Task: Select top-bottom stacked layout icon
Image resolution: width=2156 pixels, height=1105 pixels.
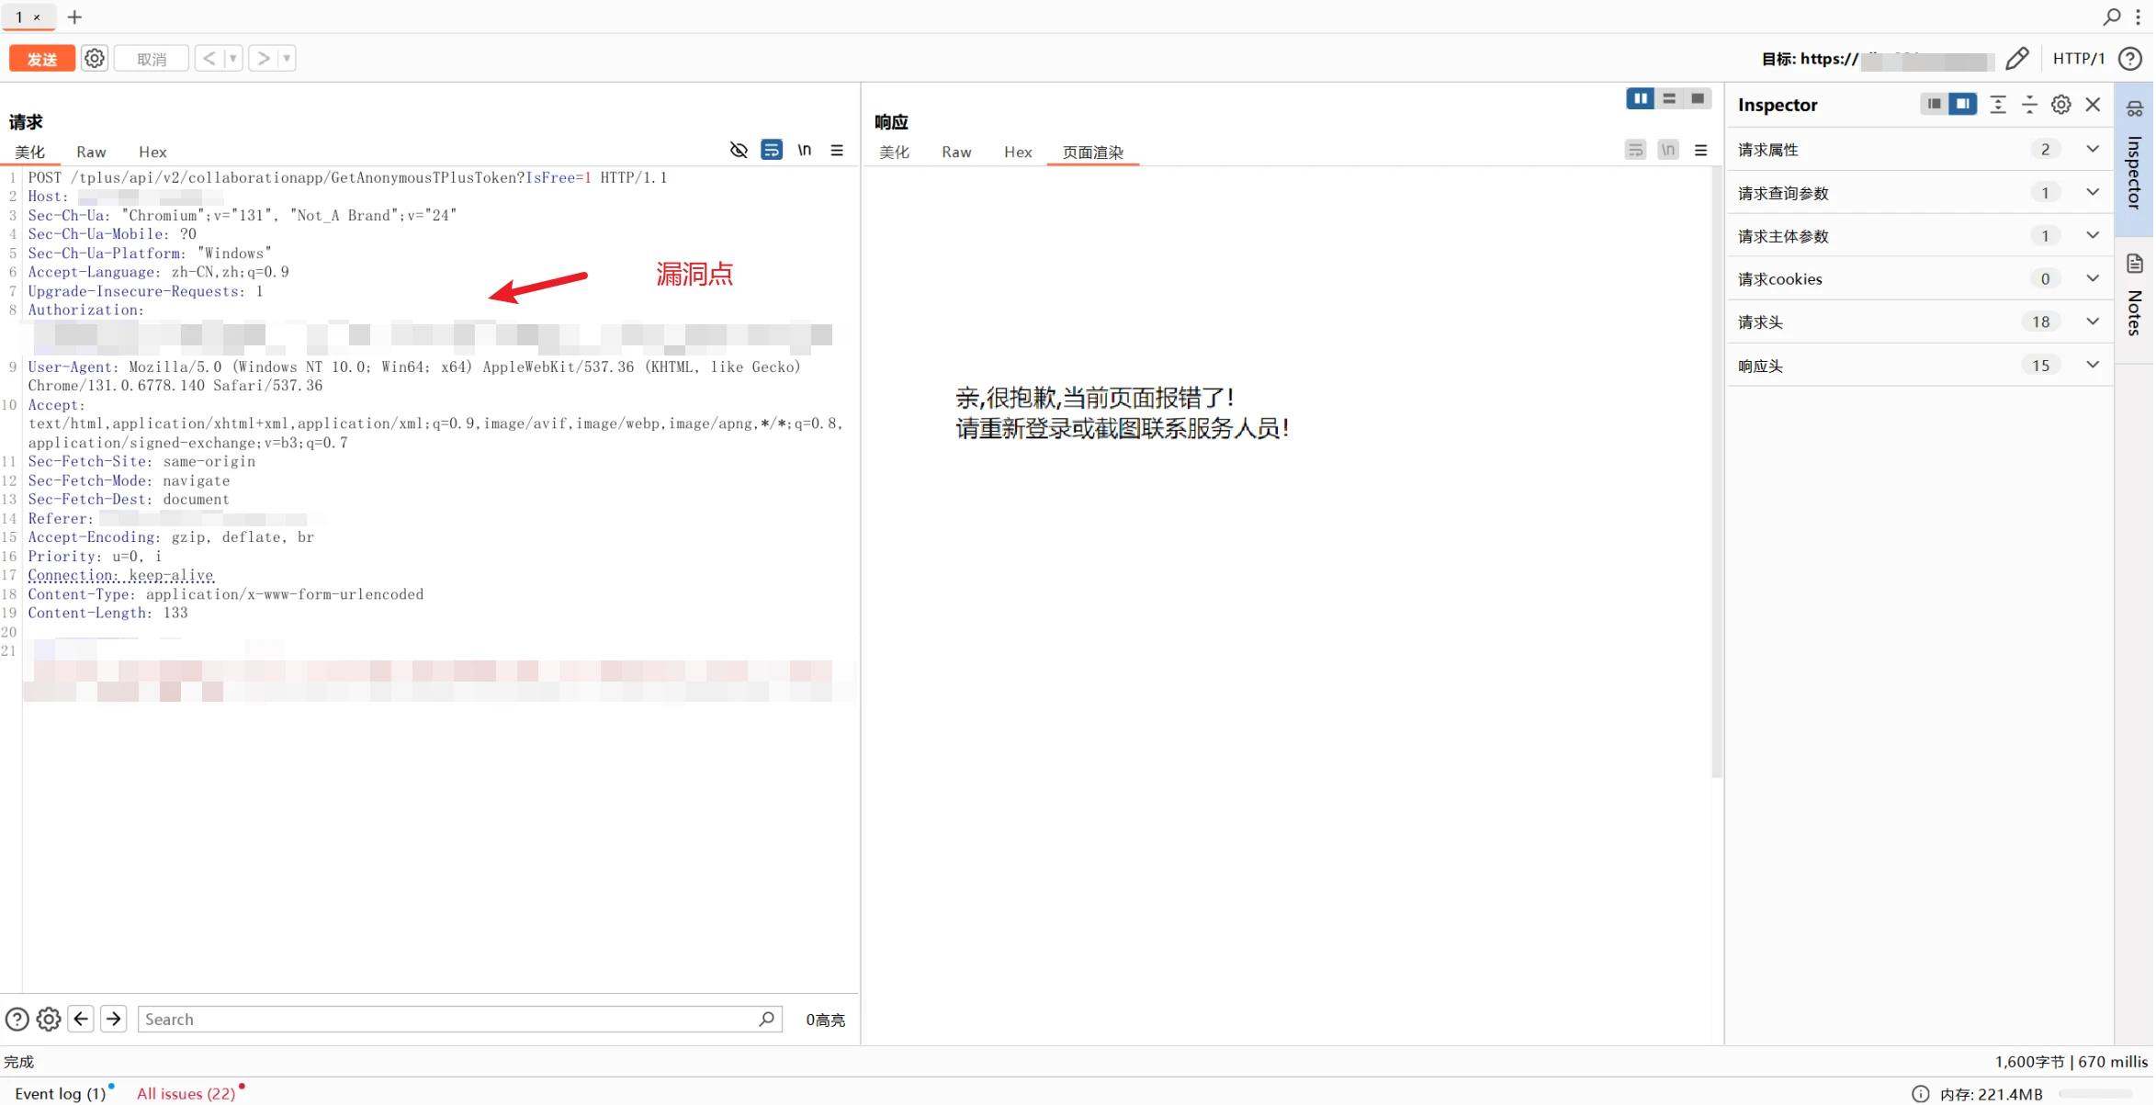Action: [1669, 98]
